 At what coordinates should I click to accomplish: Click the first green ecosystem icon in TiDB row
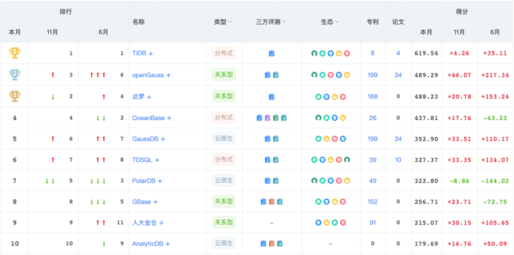click(x=314, y=53)
